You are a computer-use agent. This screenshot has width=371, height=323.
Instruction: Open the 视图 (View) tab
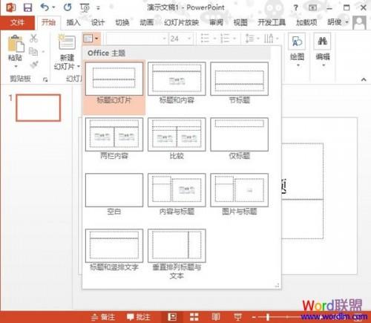click(x=240, y=22)
